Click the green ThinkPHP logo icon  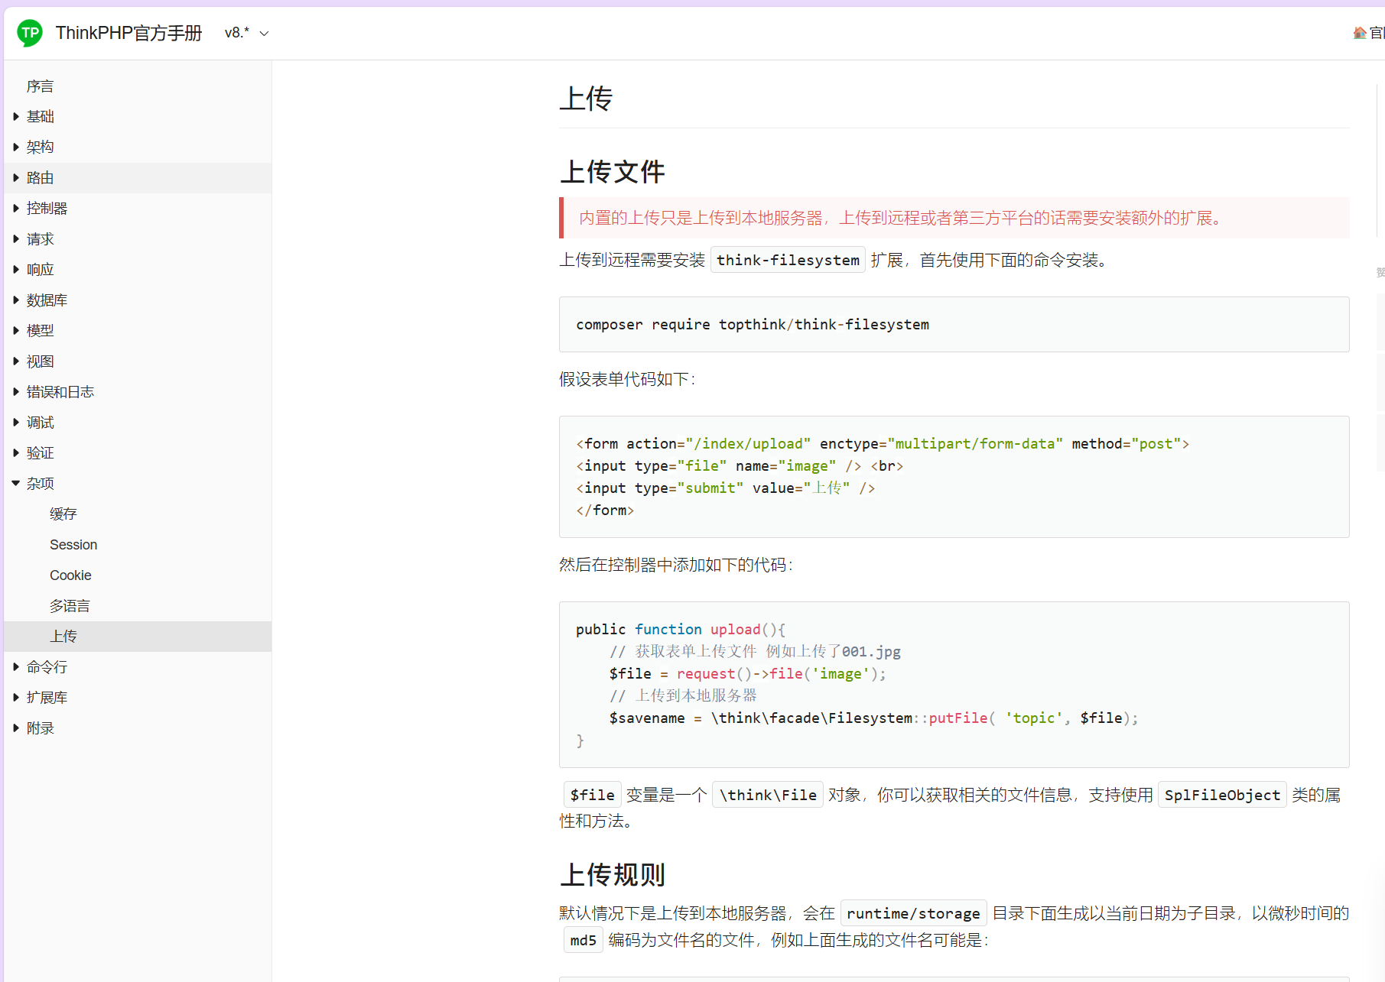pyautogui.click(x=30, y=33)
